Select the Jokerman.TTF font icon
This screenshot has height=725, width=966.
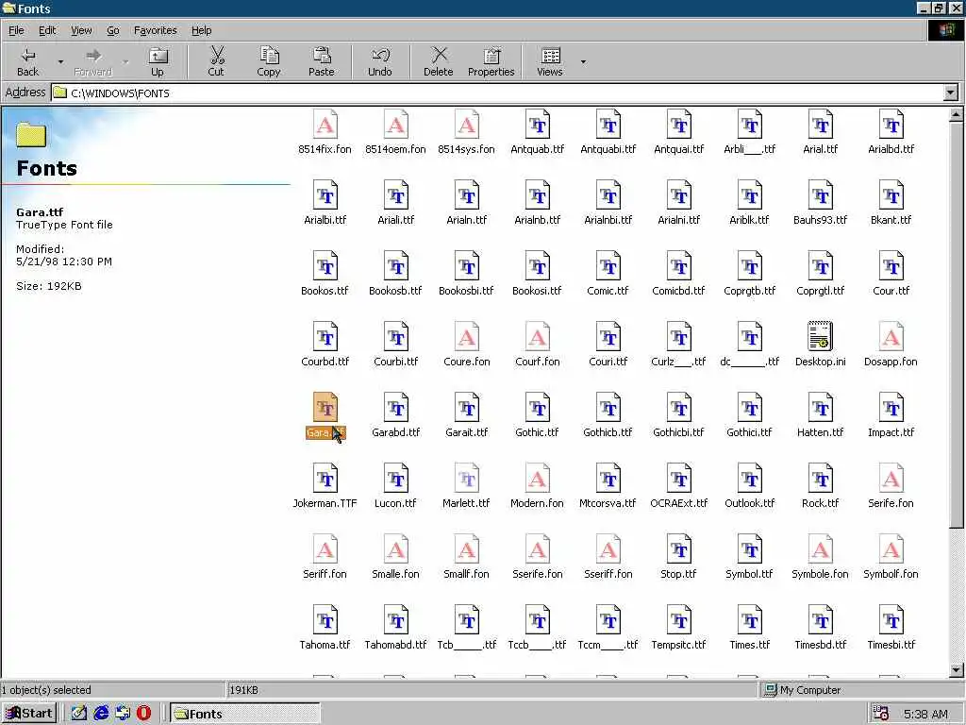click(325, 486)
